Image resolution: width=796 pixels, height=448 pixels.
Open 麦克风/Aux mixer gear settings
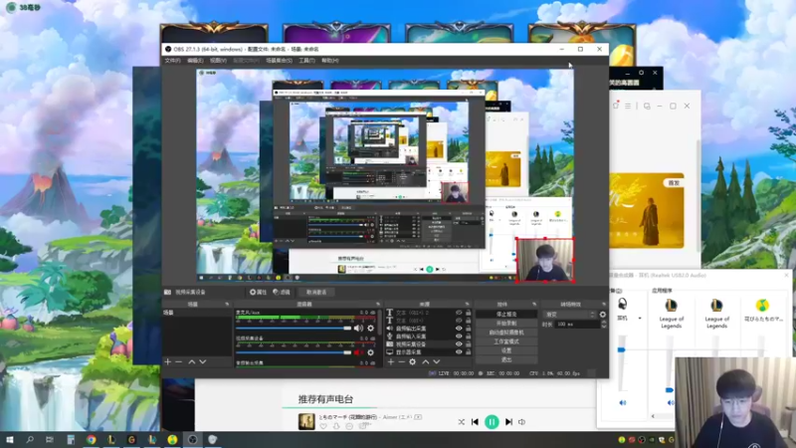[x=370, y=329]
